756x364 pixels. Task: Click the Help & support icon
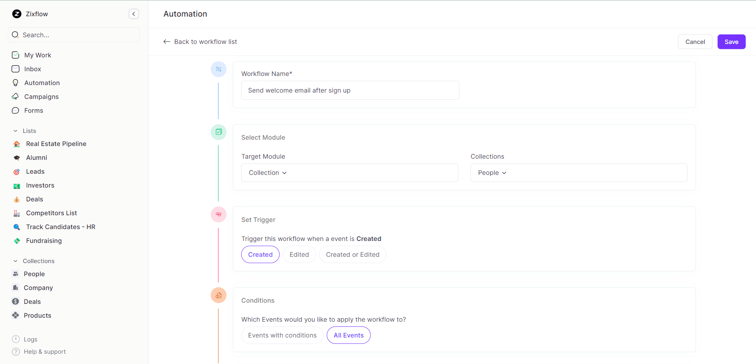tap(15, 352)
